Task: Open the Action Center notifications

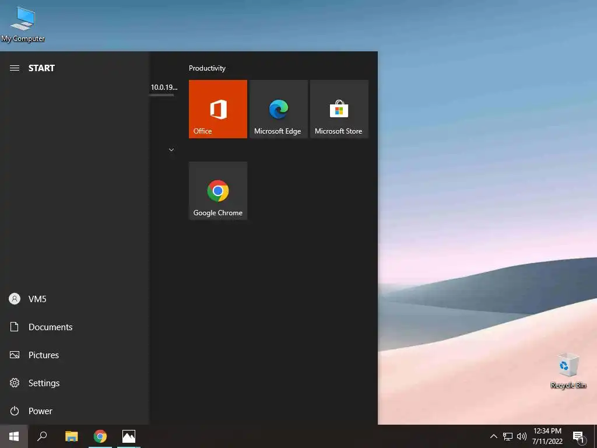Action: 579,436
